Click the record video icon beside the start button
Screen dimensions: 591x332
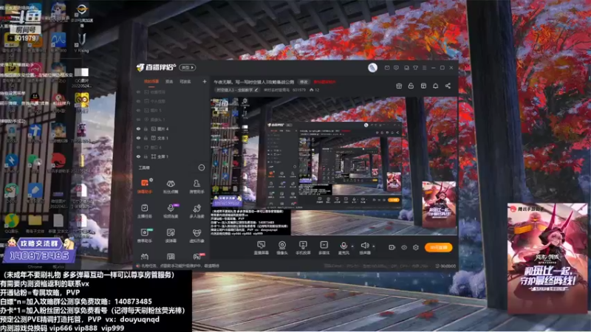(392, 247)
